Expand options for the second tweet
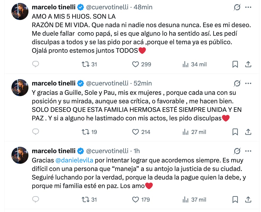Screen dimensions: 261x212 [248, 83]
